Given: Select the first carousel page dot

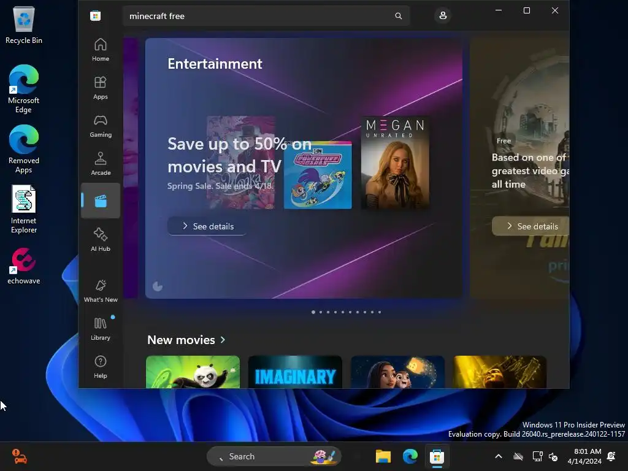Looking at the screenshot, I should point(313,312).
